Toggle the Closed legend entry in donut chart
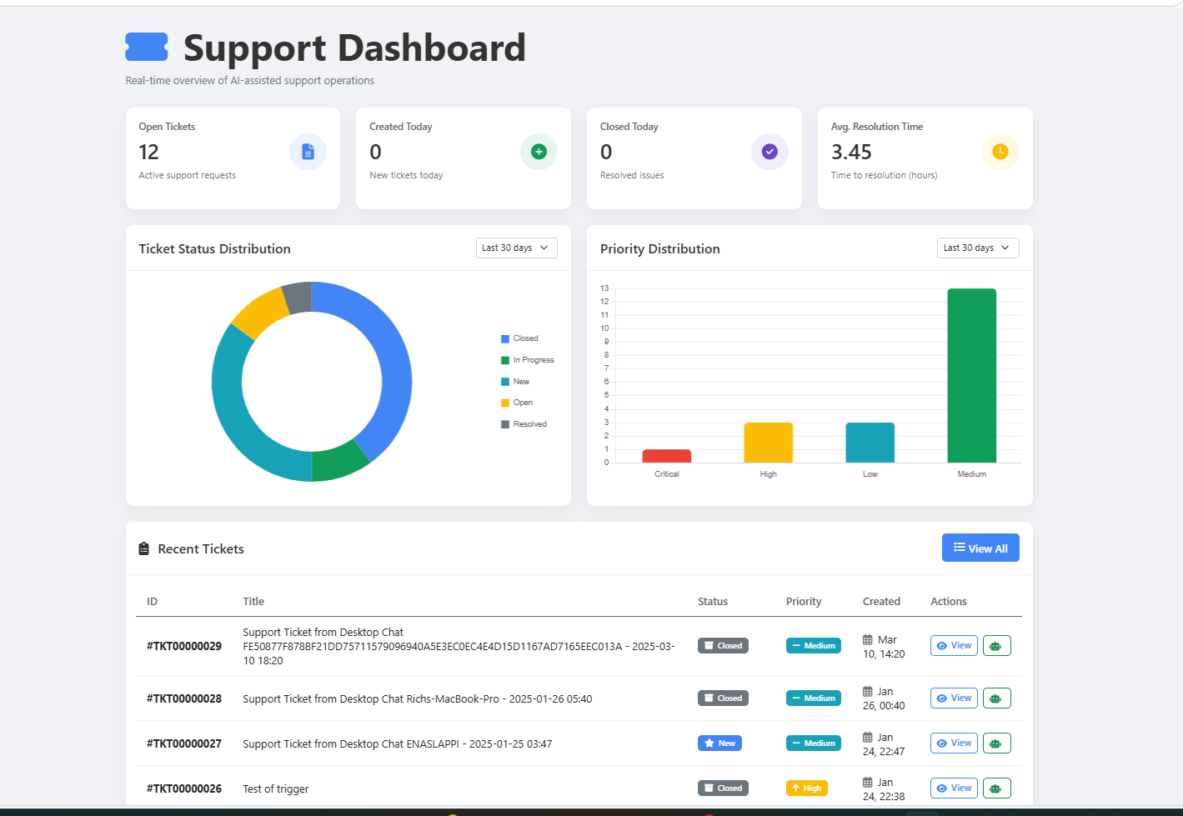 tap(519, 338)
